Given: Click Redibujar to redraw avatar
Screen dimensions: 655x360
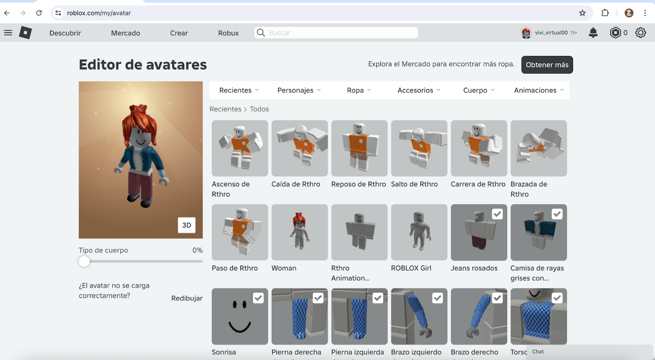Looking at the screenshot, I should (x=187, y=298).
